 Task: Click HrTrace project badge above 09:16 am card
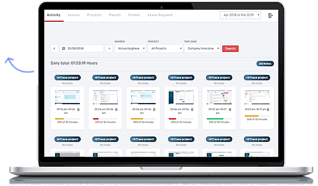(68, 77)
